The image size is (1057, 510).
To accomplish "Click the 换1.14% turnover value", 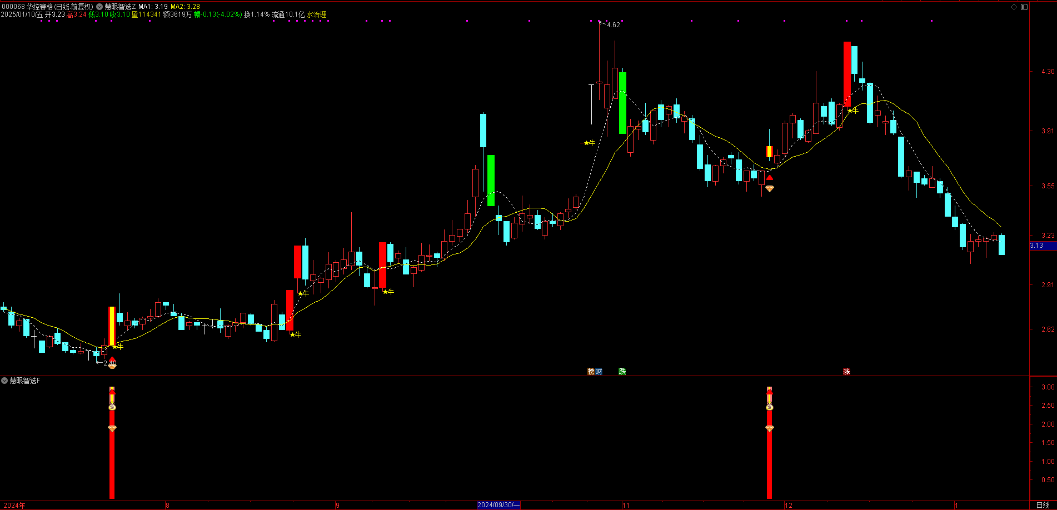I will pyautogui.click(x=257, y=14).
